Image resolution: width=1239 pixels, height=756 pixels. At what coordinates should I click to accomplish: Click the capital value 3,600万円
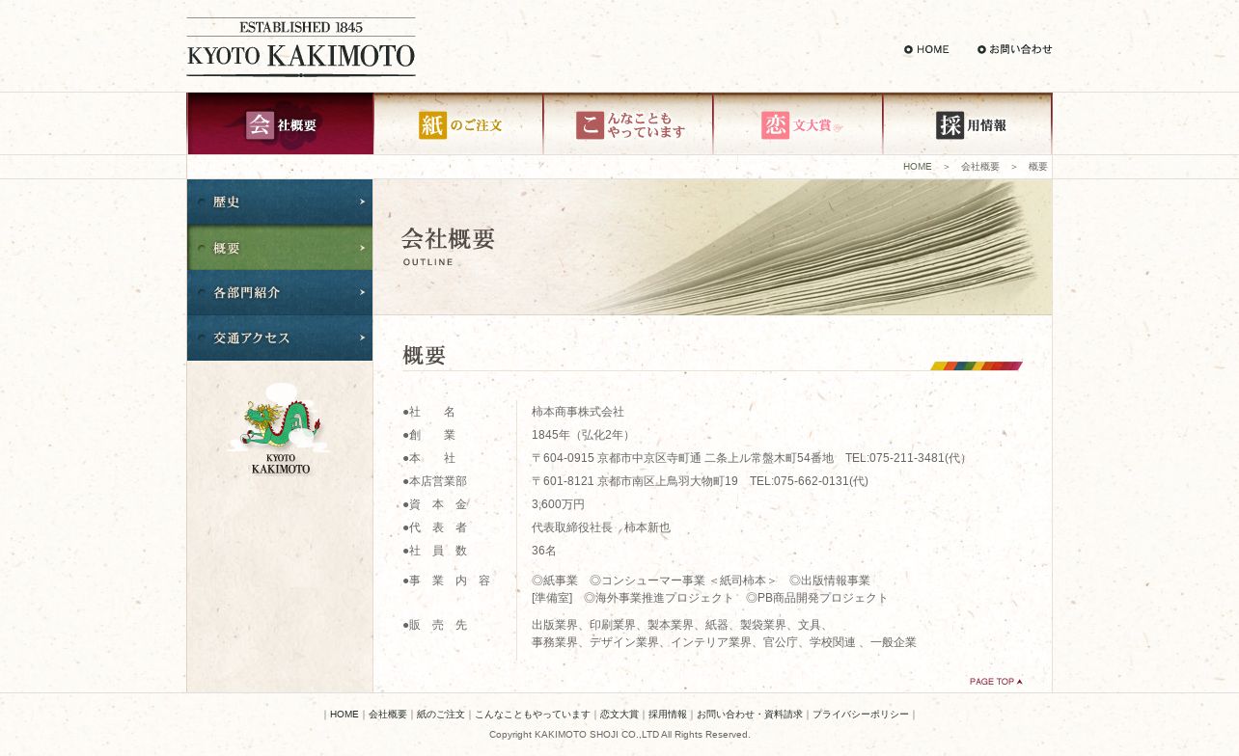(x=558, y=504)
